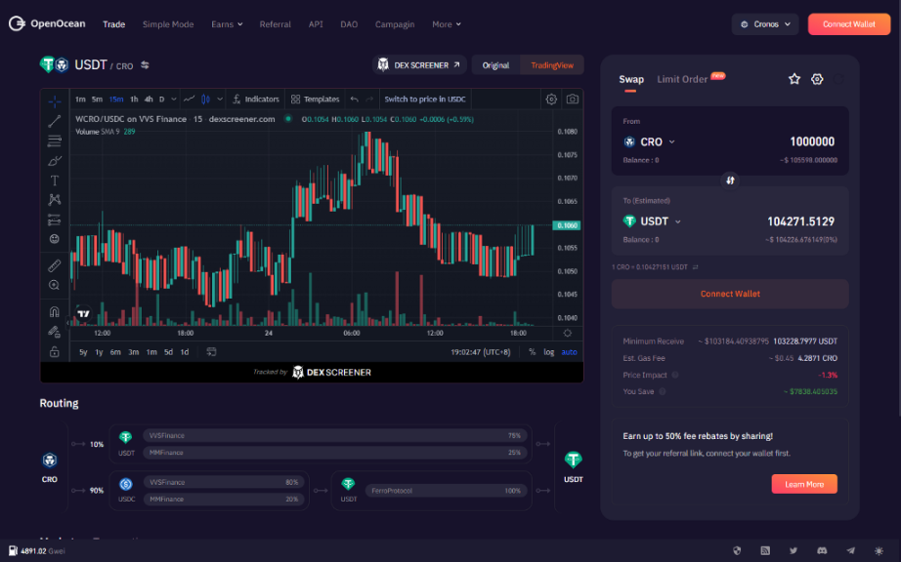Expand the CRO token selector

coord(650,142)
